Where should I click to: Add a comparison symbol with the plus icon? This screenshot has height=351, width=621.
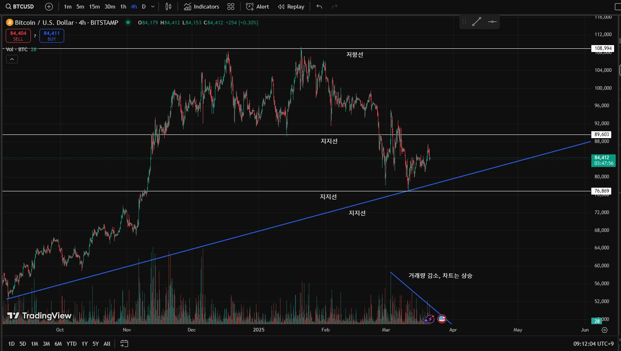(49, 6)
